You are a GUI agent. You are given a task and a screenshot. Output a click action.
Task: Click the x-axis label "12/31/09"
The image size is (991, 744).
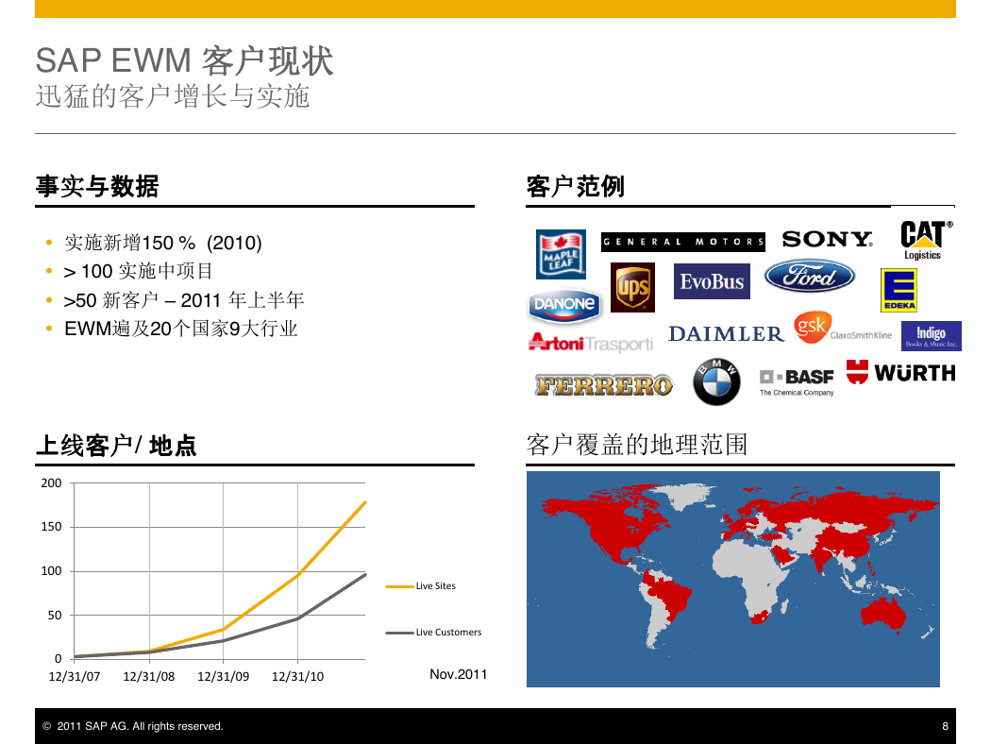tap(223, 676)
